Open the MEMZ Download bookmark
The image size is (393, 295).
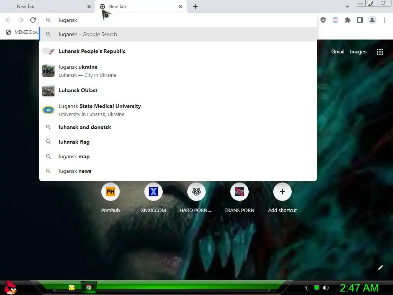coord(23,32)
